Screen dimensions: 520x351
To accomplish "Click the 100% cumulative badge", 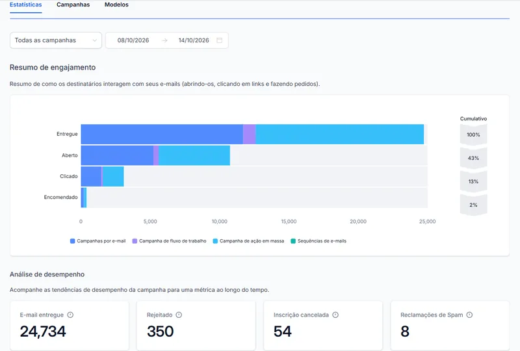I will (473, 135).
